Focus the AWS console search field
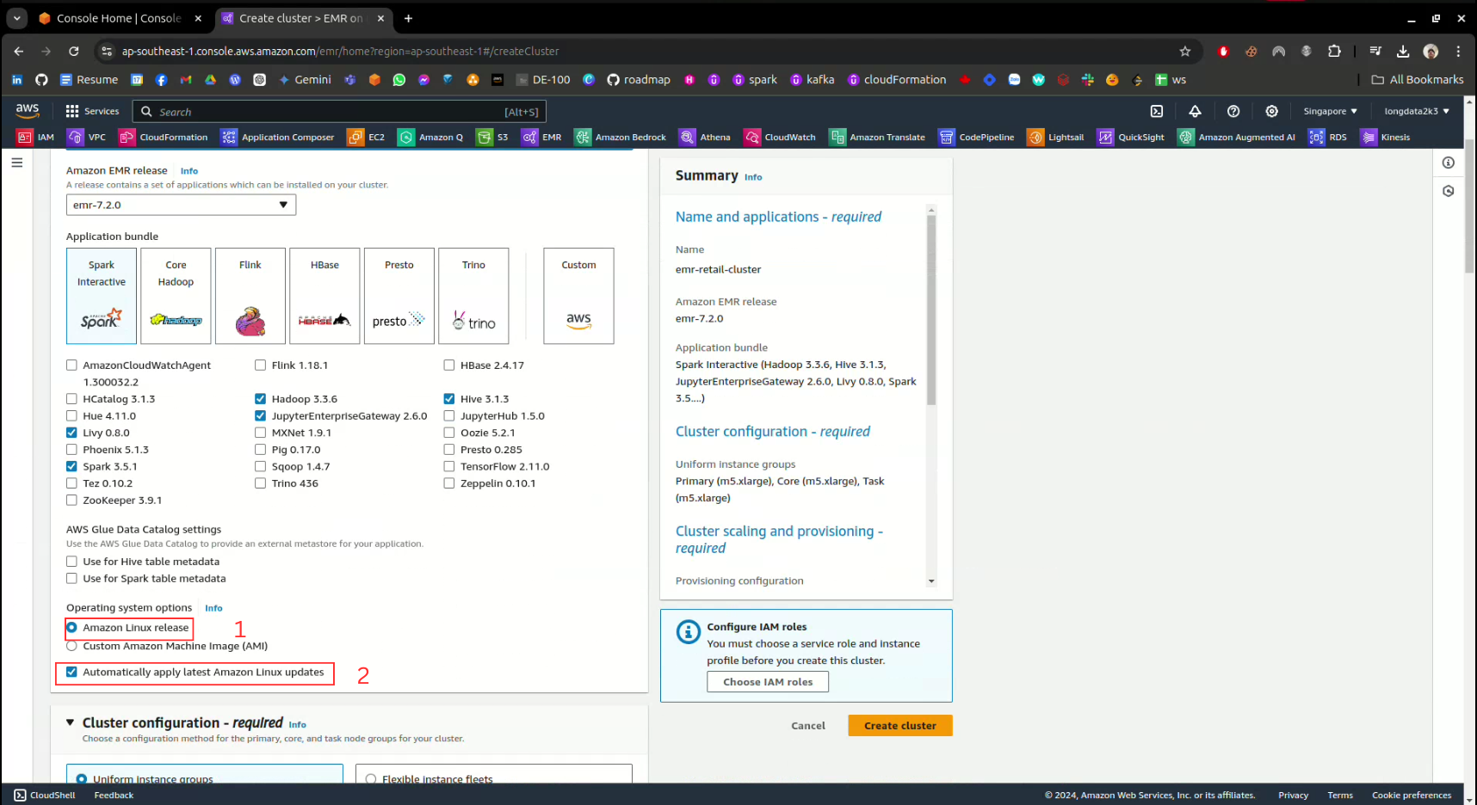The height and width of the screenshot is (805, 1477). pos(327,112)
